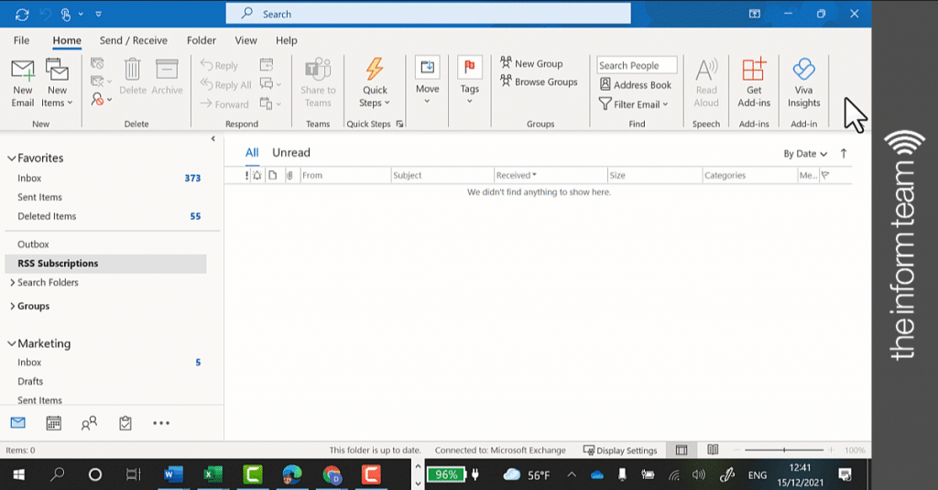The height and width of the screenshot is (490, 938).
Task: Expand the Search Folders node
Action: (13, 282)
